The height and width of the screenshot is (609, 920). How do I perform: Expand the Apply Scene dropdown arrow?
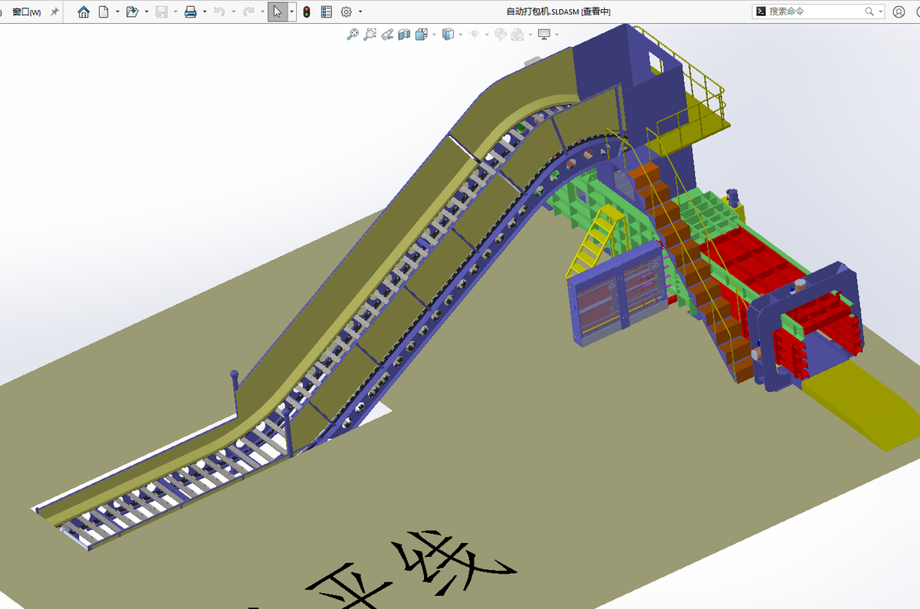(530, 34)
